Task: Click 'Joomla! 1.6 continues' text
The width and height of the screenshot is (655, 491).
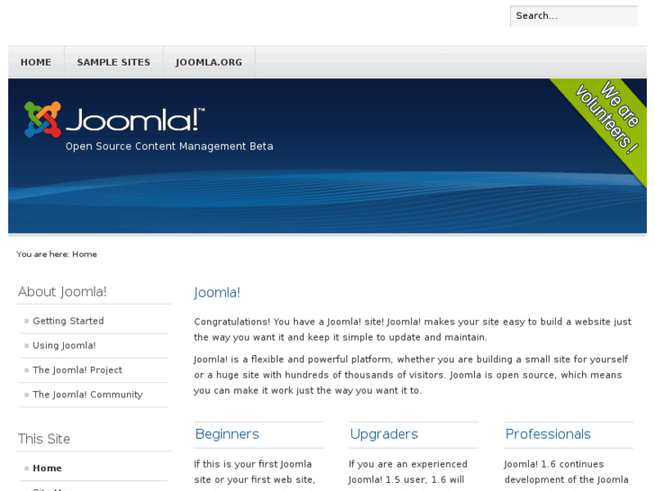Action: (x=554, y=464)
